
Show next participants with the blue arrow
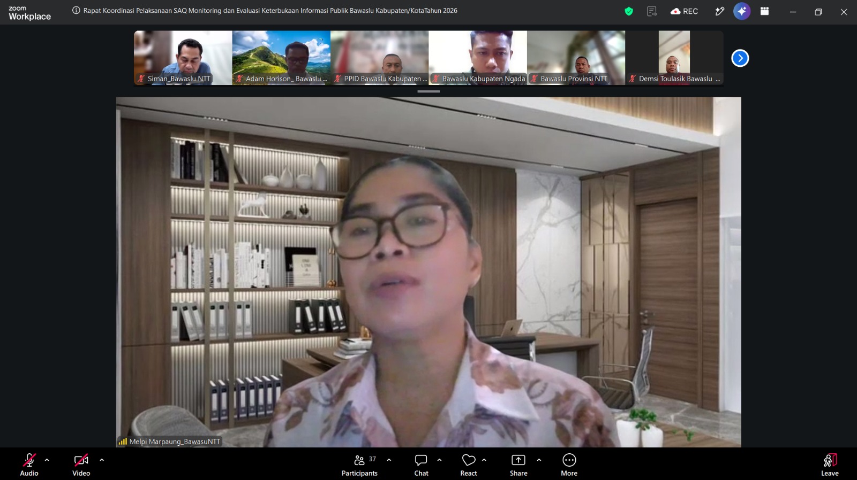[740, 58]
